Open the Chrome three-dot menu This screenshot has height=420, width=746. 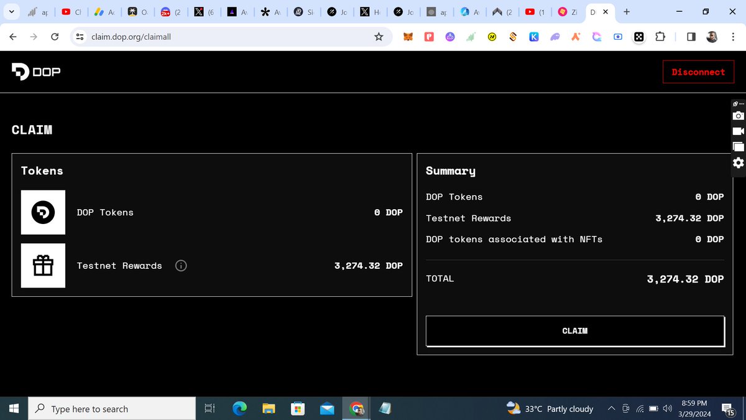tap(733, 37)
